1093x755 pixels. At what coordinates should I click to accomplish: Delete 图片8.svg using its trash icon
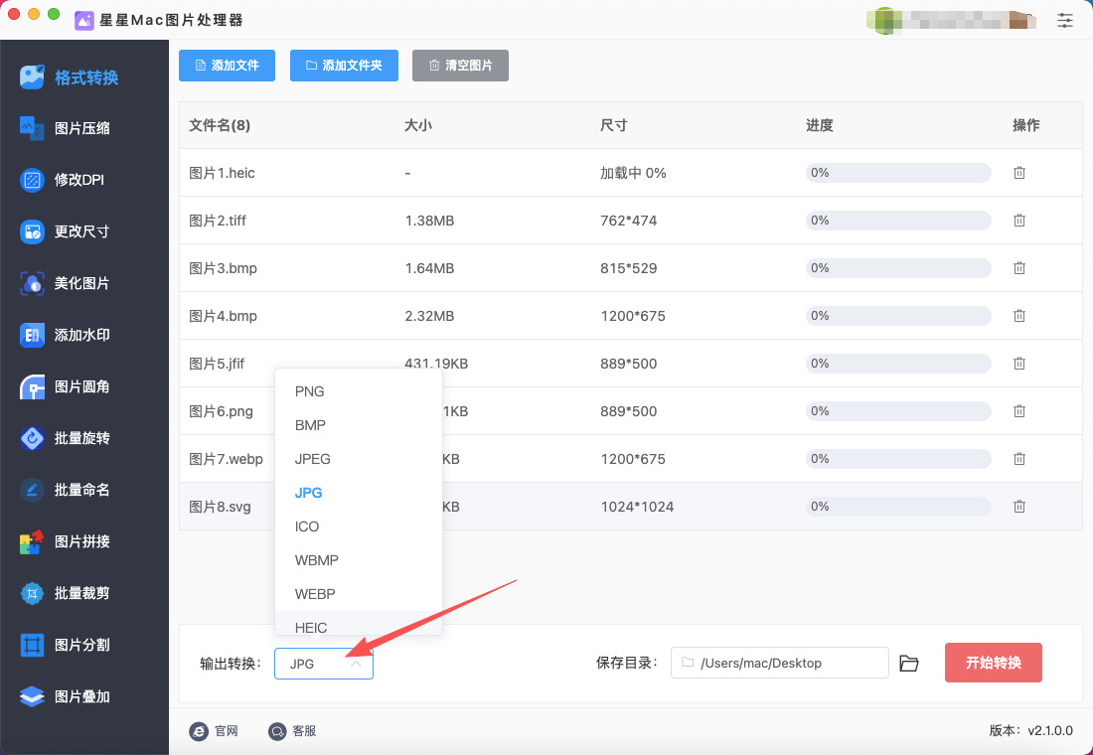coord(1019,506)
